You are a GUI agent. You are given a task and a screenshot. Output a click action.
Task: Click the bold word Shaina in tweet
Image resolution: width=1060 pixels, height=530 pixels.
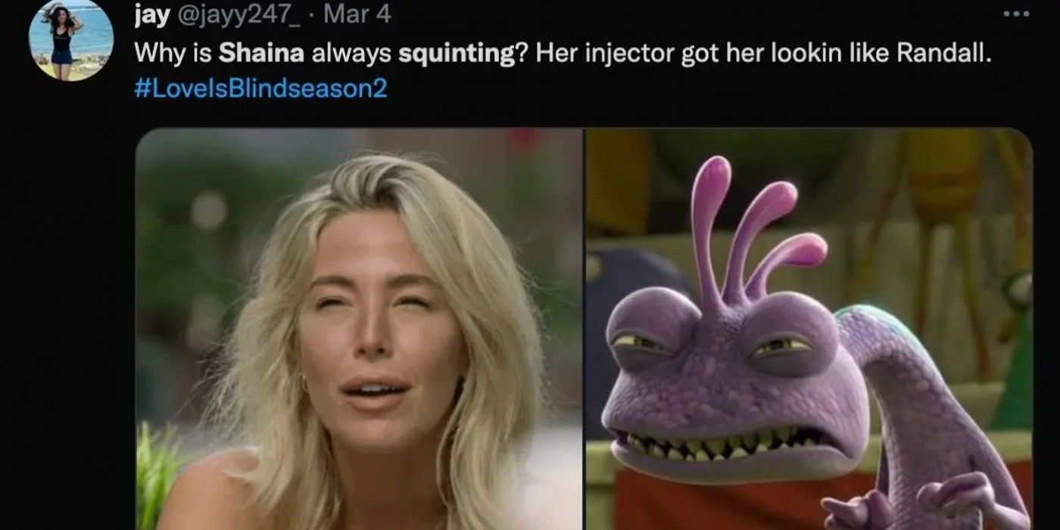point(263,55)
